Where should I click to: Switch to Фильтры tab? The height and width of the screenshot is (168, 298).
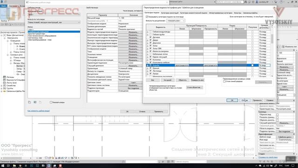(237, 13)
